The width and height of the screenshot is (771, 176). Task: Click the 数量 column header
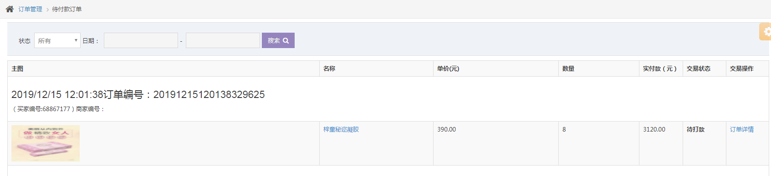click(x=568, y=68)
